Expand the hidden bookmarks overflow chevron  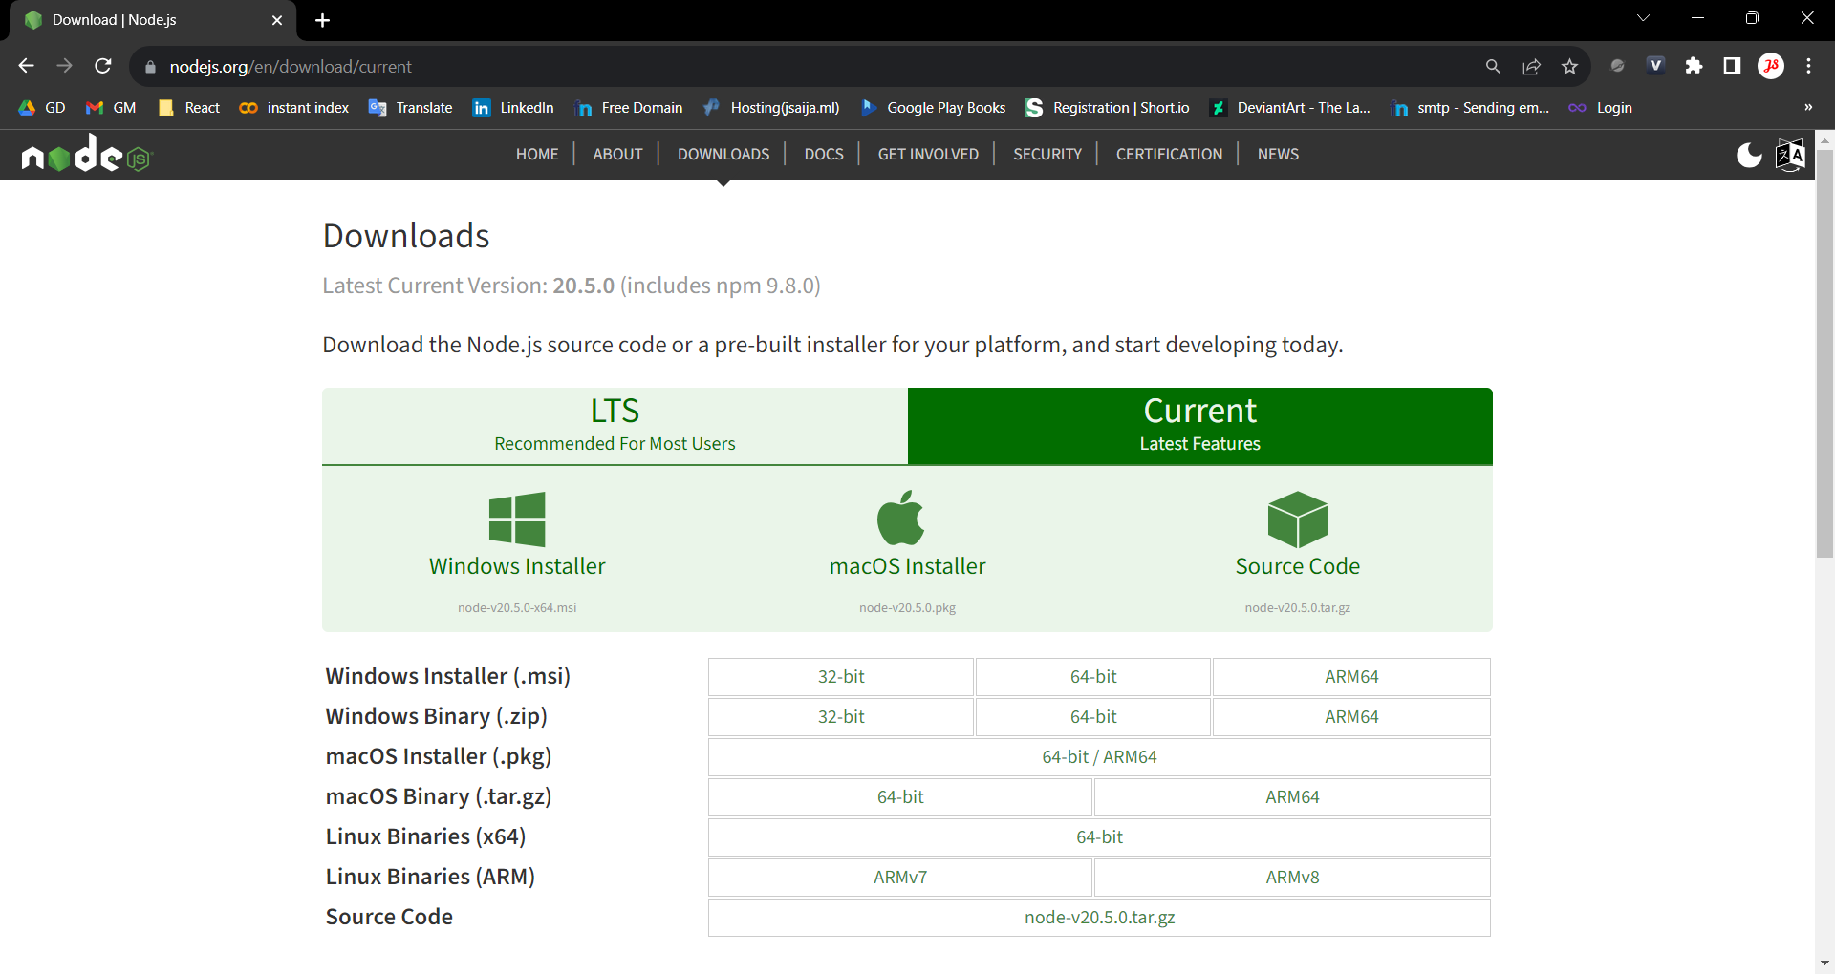point(1808,107)
